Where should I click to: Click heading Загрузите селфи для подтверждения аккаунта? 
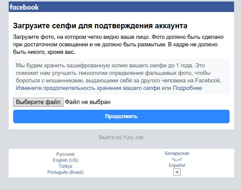[x=100, y=26]
